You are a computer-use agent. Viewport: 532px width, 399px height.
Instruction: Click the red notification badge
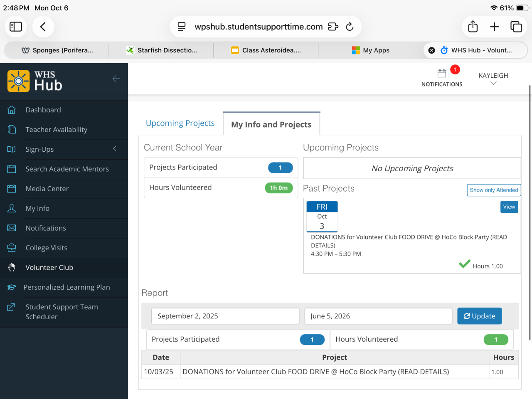[x=455, y=69]
